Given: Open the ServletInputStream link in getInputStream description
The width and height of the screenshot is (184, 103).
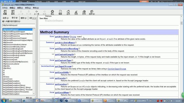Looking at the screenshot, I should point(117,69).
